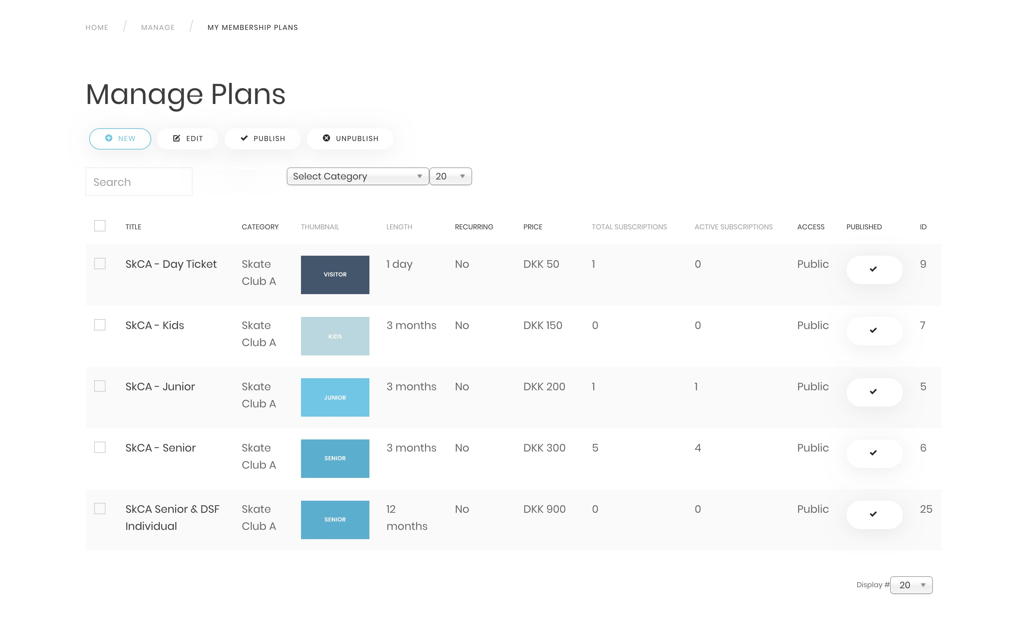1027x641 pixels.
Task: Click the price DKK 50
Action: [541, 264]
